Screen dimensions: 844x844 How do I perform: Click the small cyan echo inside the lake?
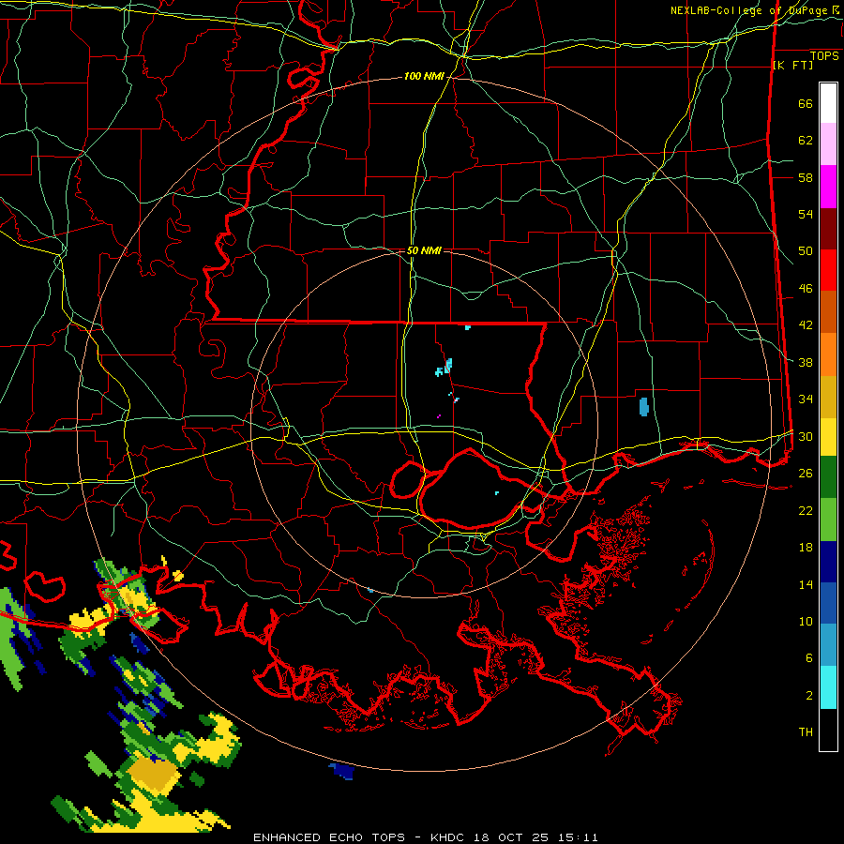point(496,492)
